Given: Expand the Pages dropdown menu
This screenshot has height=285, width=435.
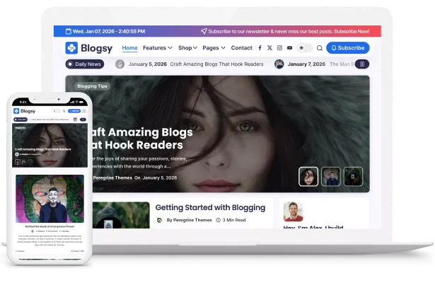Looking at the screenshot, I should coord(214,48).
